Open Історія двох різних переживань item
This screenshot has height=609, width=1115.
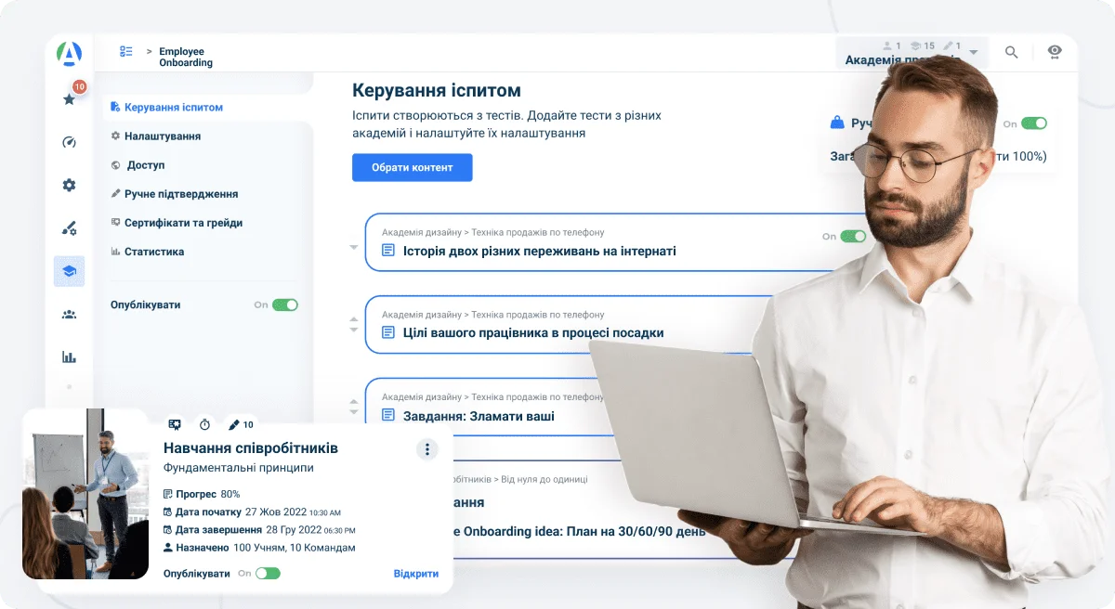tap(539, 252)
